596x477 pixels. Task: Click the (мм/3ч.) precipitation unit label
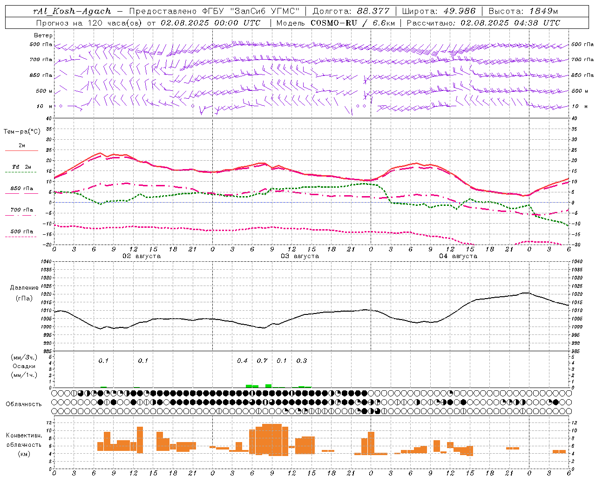[x=24, y=357]
